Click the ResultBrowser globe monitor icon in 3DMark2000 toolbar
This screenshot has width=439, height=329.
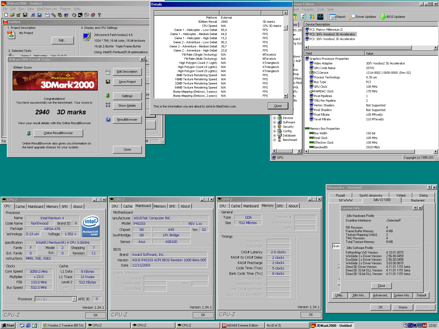click(x=39, y=15)
